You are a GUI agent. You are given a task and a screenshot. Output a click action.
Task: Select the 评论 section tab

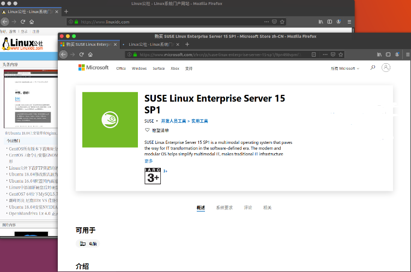click(x=248, y=208)
